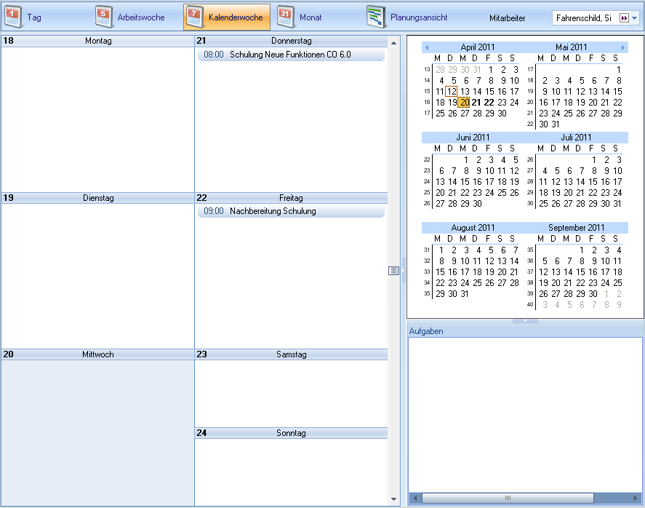Go to previous month in mini calendar
This screenshot has height=508, width=645.
coord(427,47)
